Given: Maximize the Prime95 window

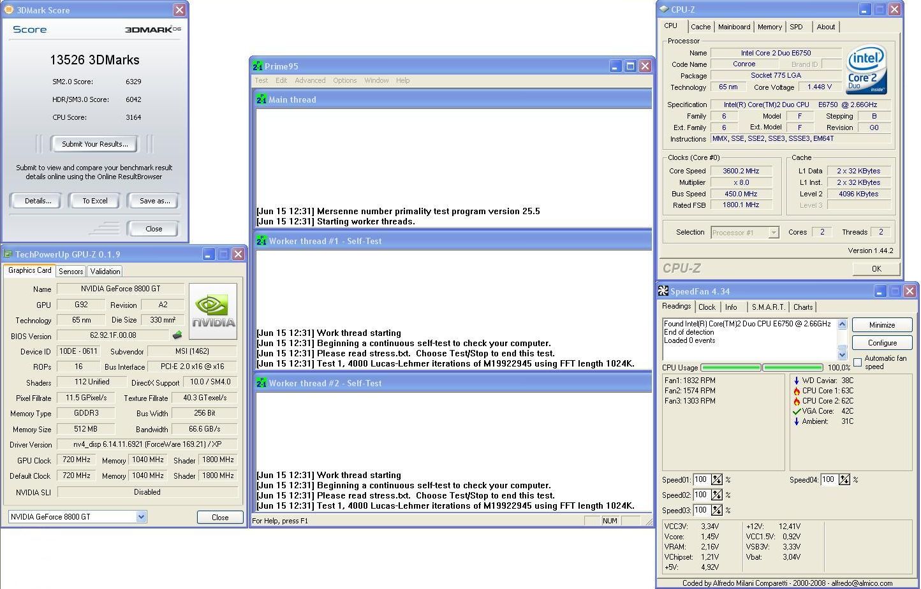Looking at the screenshot, I should (x=630, y=66).
